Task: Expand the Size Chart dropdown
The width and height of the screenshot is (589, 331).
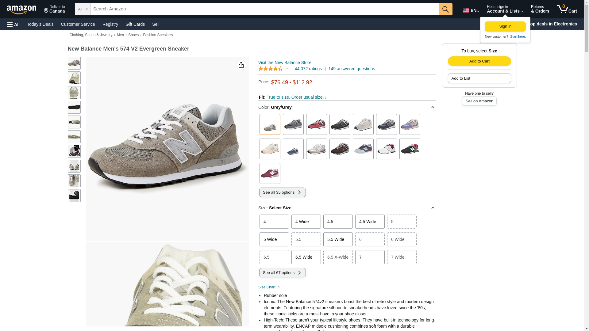Action: click(x=269, y=287)
